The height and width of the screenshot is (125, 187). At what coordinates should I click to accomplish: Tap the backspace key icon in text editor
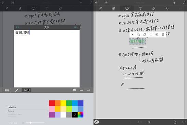coord(74,90)
